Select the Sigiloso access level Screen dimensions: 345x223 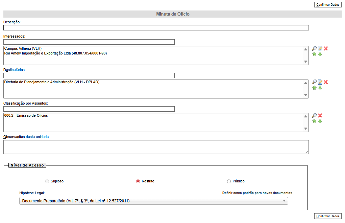coord(47,181)
